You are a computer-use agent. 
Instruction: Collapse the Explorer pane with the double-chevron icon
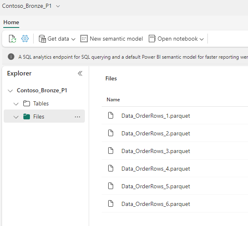(x=80, y=73)
